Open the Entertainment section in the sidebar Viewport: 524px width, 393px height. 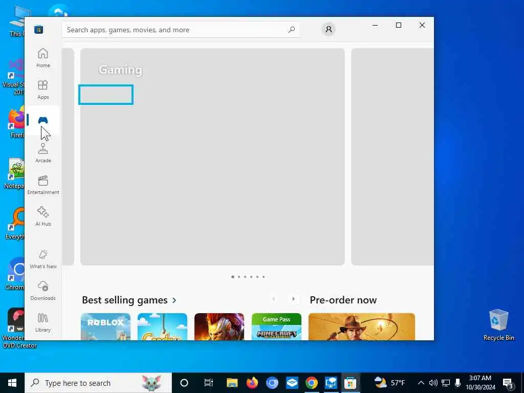click(x=43, y=185)
